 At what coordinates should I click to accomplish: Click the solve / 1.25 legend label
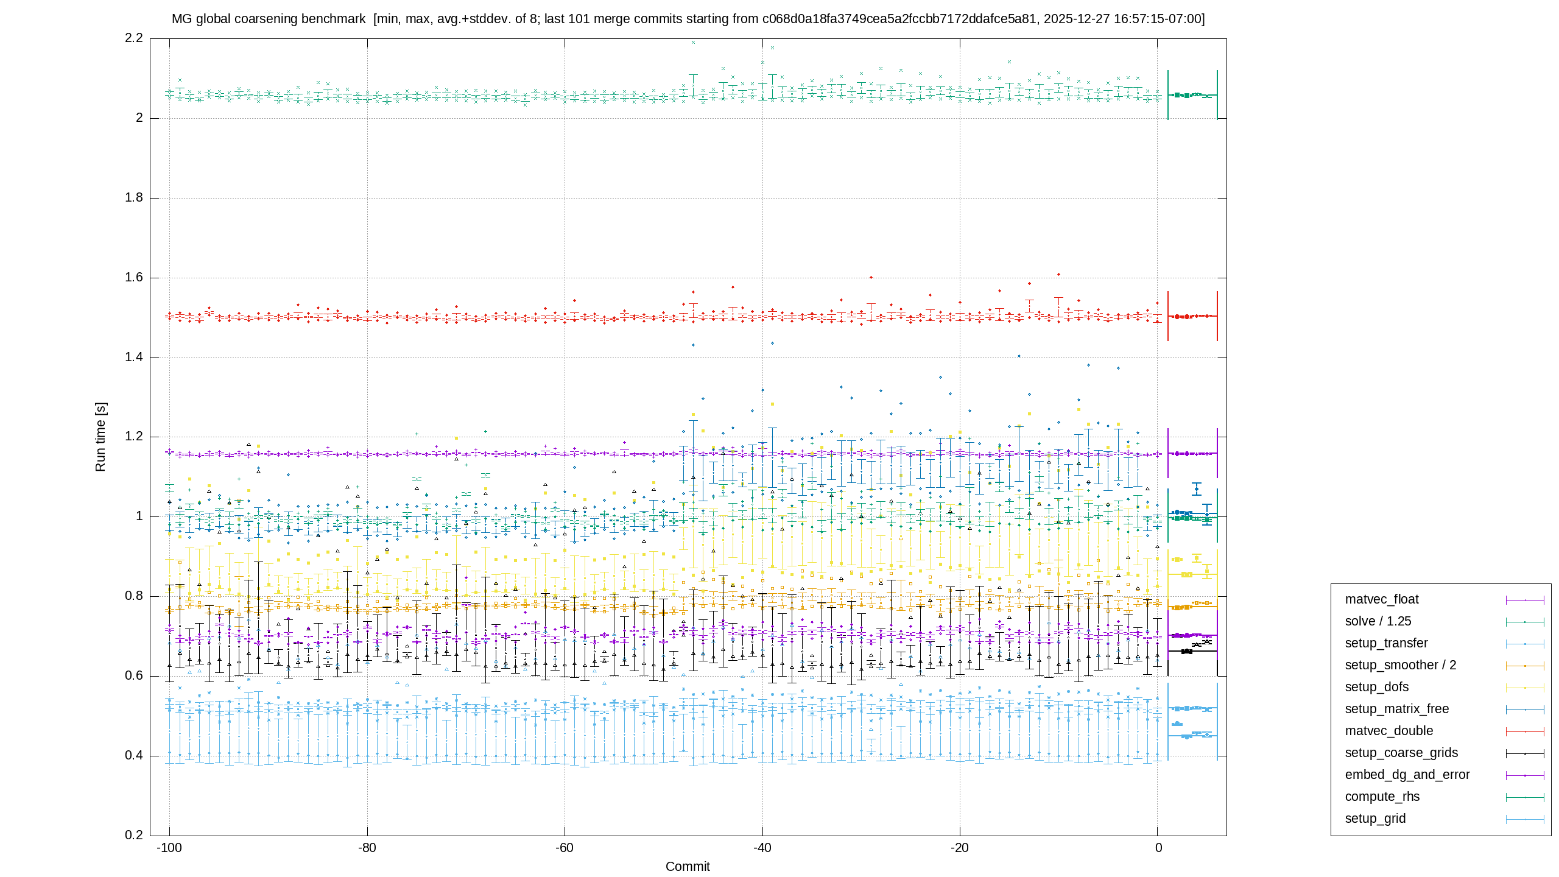point(1378,621)
